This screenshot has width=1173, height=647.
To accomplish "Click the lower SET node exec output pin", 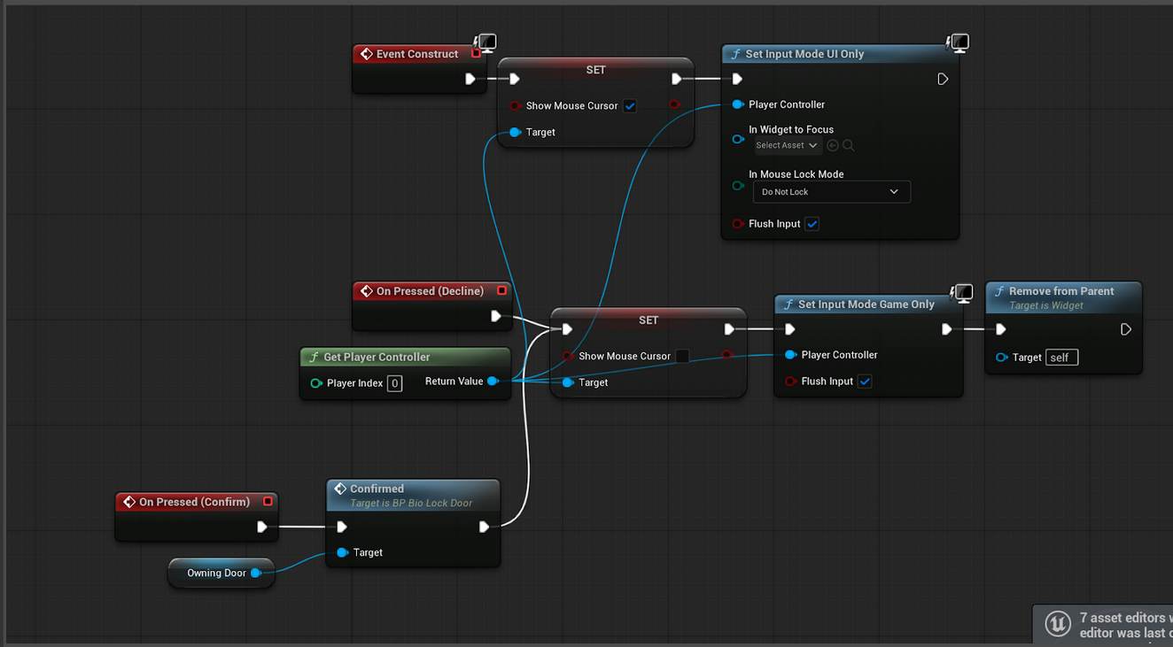I will pyautogui.click(x=729, y=329).
